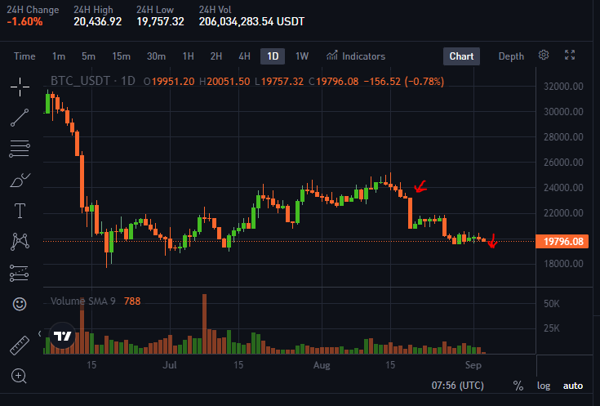Click the 50K volume axis label
This screenshot has height=406, width=600.
[551, 304]
